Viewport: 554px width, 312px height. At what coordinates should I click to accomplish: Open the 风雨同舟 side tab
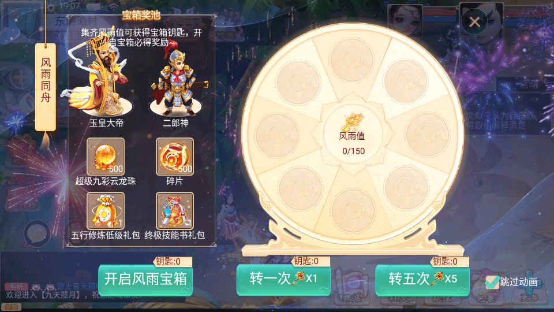point(46,87)
